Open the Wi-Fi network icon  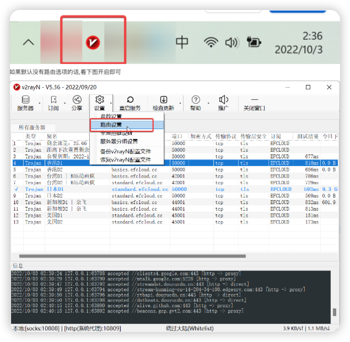(211, 42)
